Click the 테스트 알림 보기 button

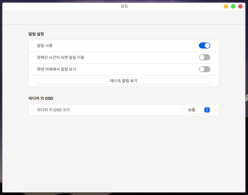coord(124,81)
